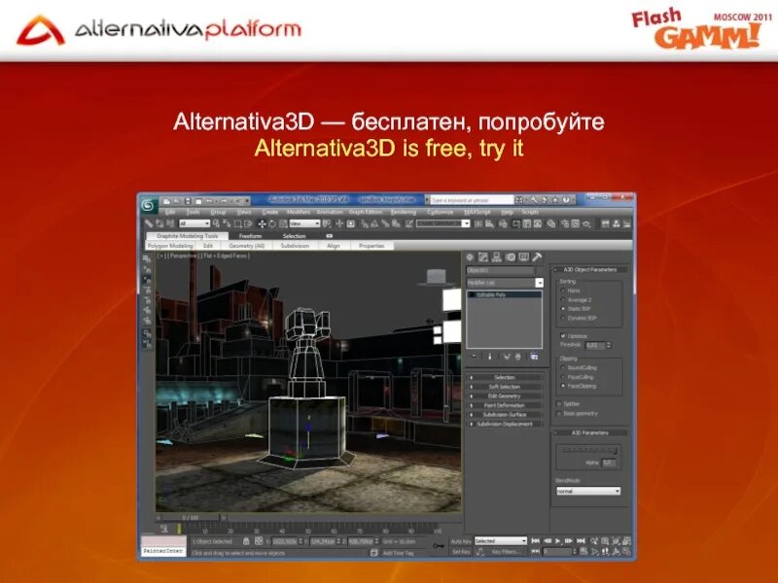Select the Dynamic BSP sorting radio button
Screen dimensions: 778x583
point(563,319)
